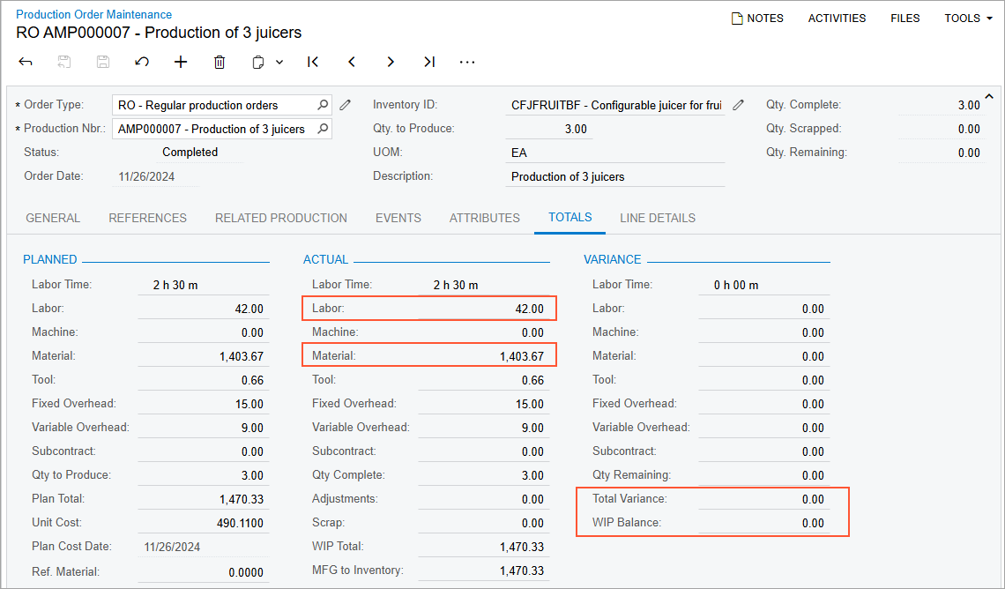Click the back arrow toolbar icon
Screen dimensions: 1005x589
[x=26, y=62]
